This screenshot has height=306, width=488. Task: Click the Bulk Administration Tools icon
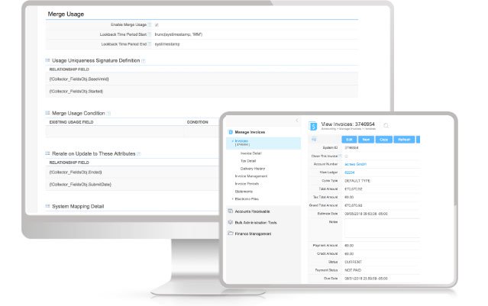pyautogui.click(x=231, y=222)
